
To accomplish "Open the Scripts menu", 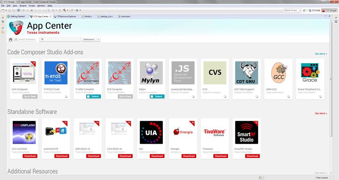I will (32, 6).
